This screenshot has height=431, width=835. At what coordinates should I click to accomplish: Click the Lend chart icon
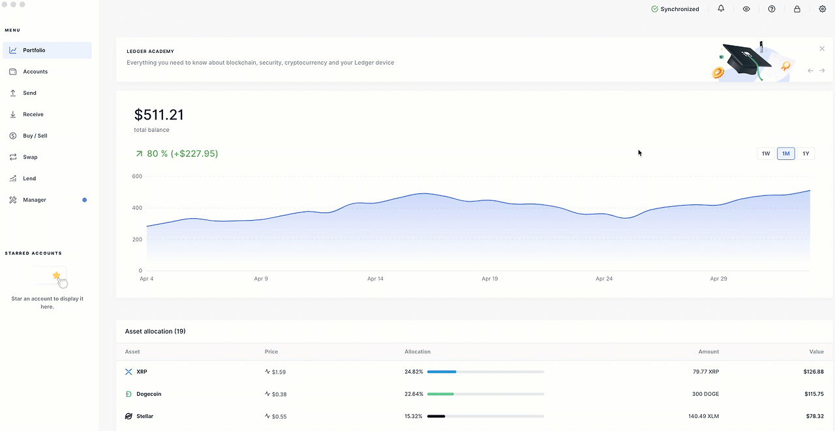coord(12,178)
